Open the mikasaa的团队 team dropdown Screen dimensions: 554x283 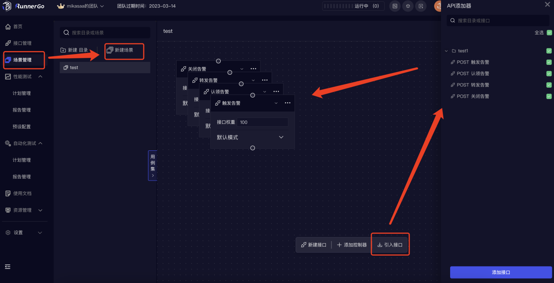click(x=84, y=6)
